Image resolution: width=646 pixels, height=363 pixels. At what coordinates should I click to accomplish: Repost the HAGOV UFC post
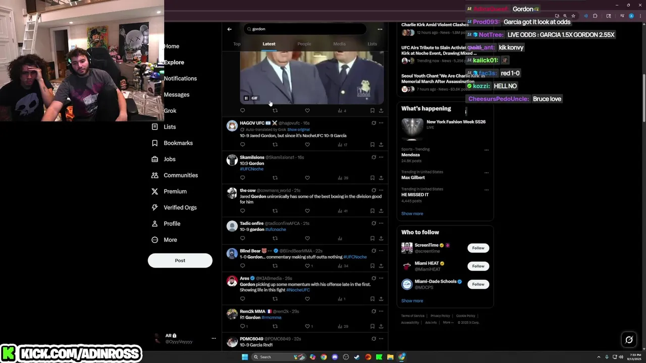(x=275, y=145)
